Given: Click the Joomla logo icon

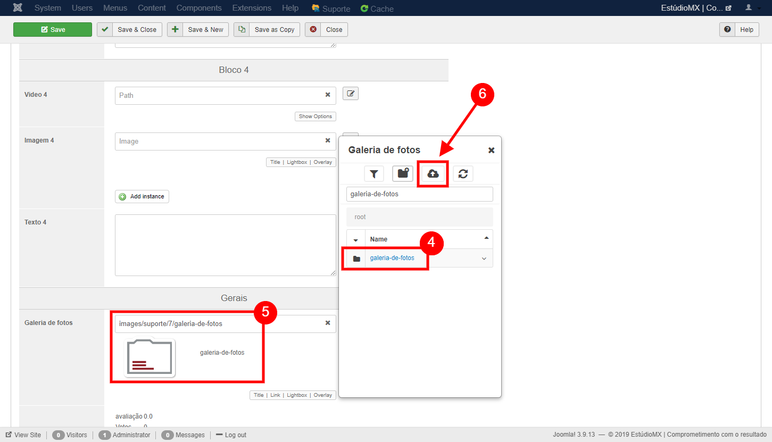Looking at the screenshot, I should (18, 8).
